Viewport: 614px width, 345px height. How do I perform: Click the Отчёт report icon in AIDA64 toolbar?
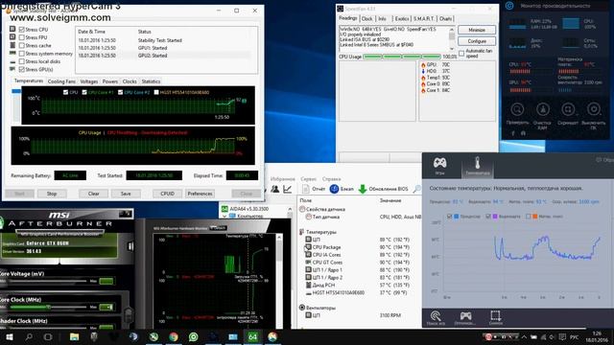tap(305, 189)
